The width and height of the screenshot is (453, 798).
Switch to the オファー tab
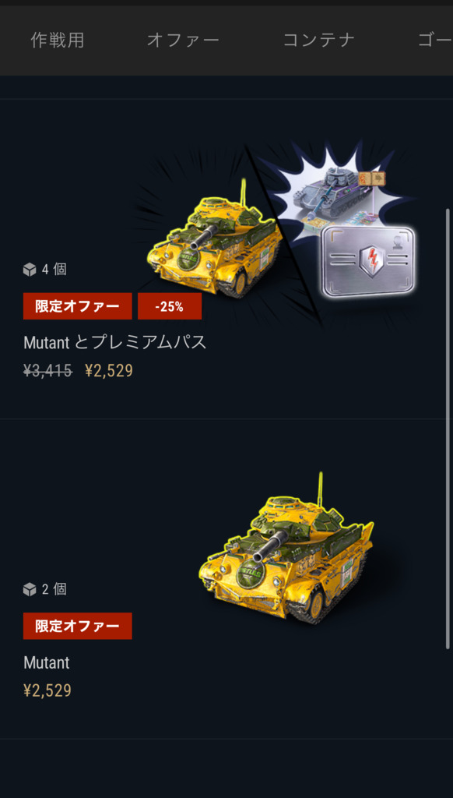click(183, 41)
